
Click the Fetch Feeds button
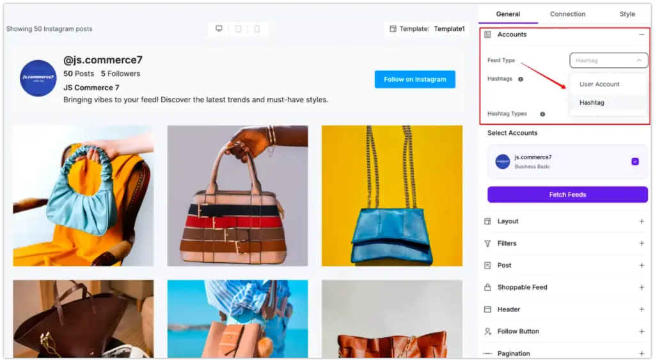[567, 194]
